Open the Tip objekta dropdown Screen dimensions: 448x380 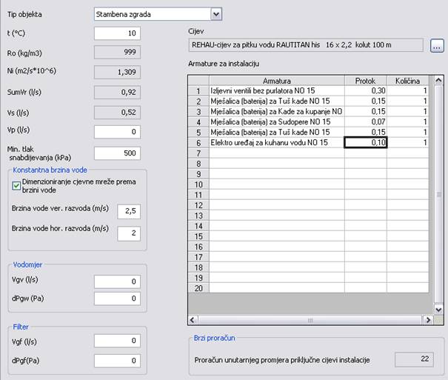(215, 14)
